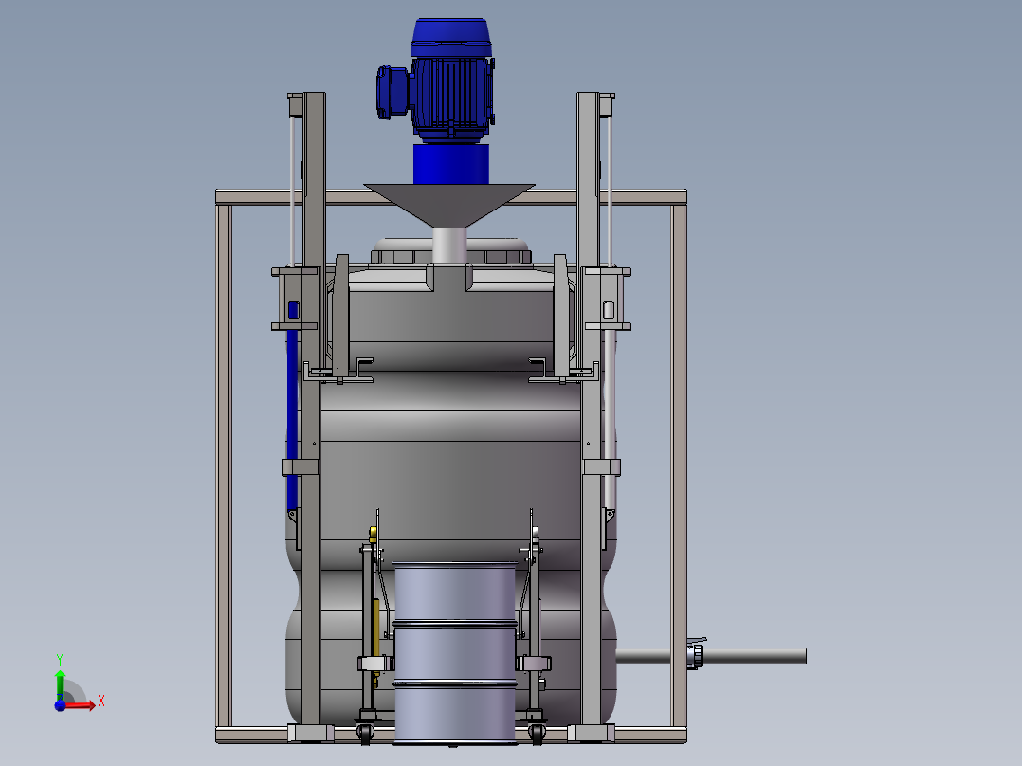This screenshot has height=766, width=1022.
Task: Select the steel drum in front of tank
Action: coord(455,652)
